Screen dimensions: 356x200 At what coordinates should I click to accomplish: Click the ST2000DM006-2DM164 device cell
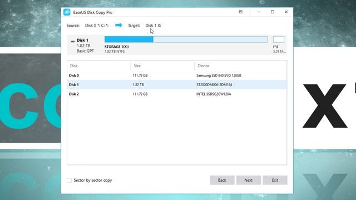click(x=214, y=84)
